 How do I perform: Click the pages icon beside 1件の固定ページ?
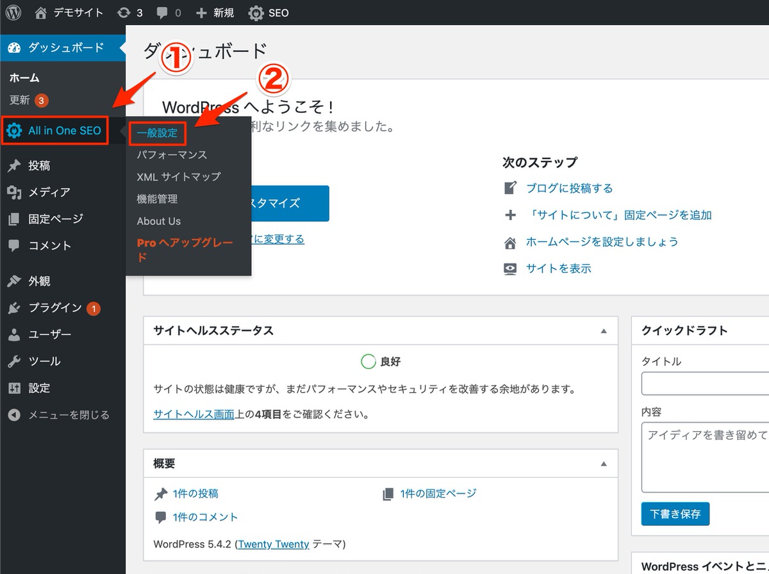(388, 495)
